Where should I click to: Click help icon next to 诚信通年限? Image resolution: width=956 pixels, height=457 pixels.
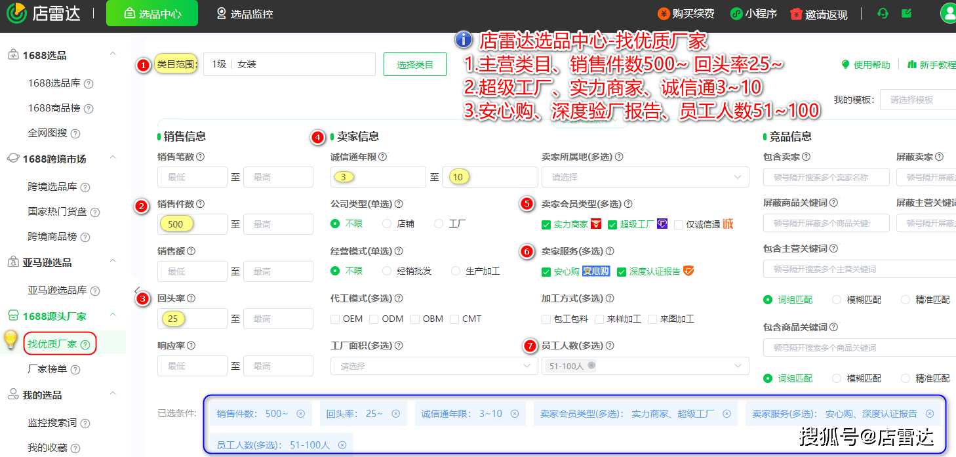[x=383, y=157]
